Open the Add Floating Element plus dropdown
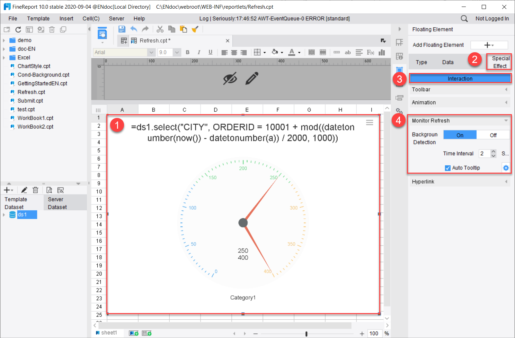This screenshot has height=338, width=515. [x=489, y=45]
